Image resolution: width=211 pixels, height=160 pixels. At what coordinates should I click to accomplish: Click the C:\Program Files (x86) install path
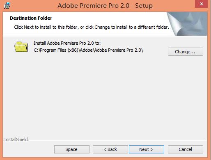click(x=88, y=50)
